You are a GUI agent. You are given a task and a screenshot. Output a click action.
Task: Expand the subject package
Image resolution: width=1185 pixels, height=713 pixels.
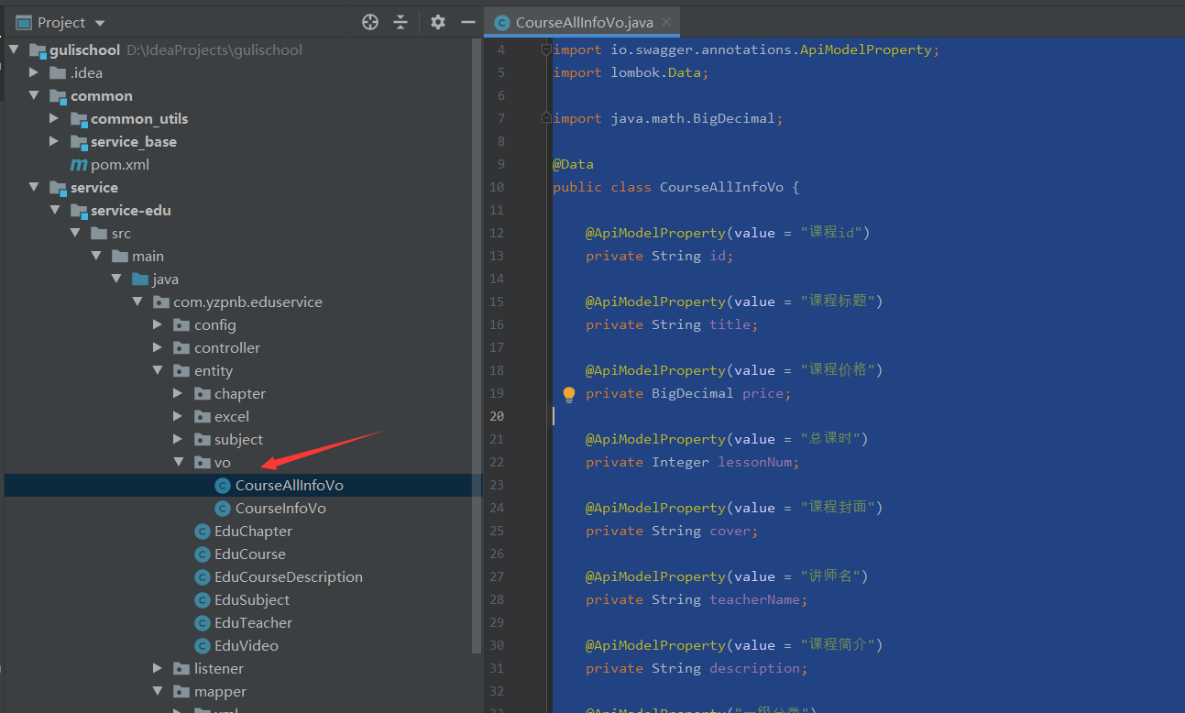[x=178, y=439]
